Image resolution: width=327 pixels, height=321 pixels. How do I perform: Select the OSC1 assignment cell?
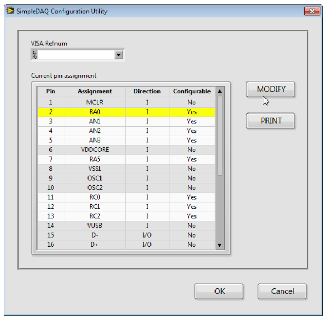[x=95, y=178]
